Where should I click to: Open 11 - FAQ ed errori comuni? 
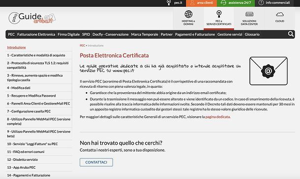click(26, 152)
